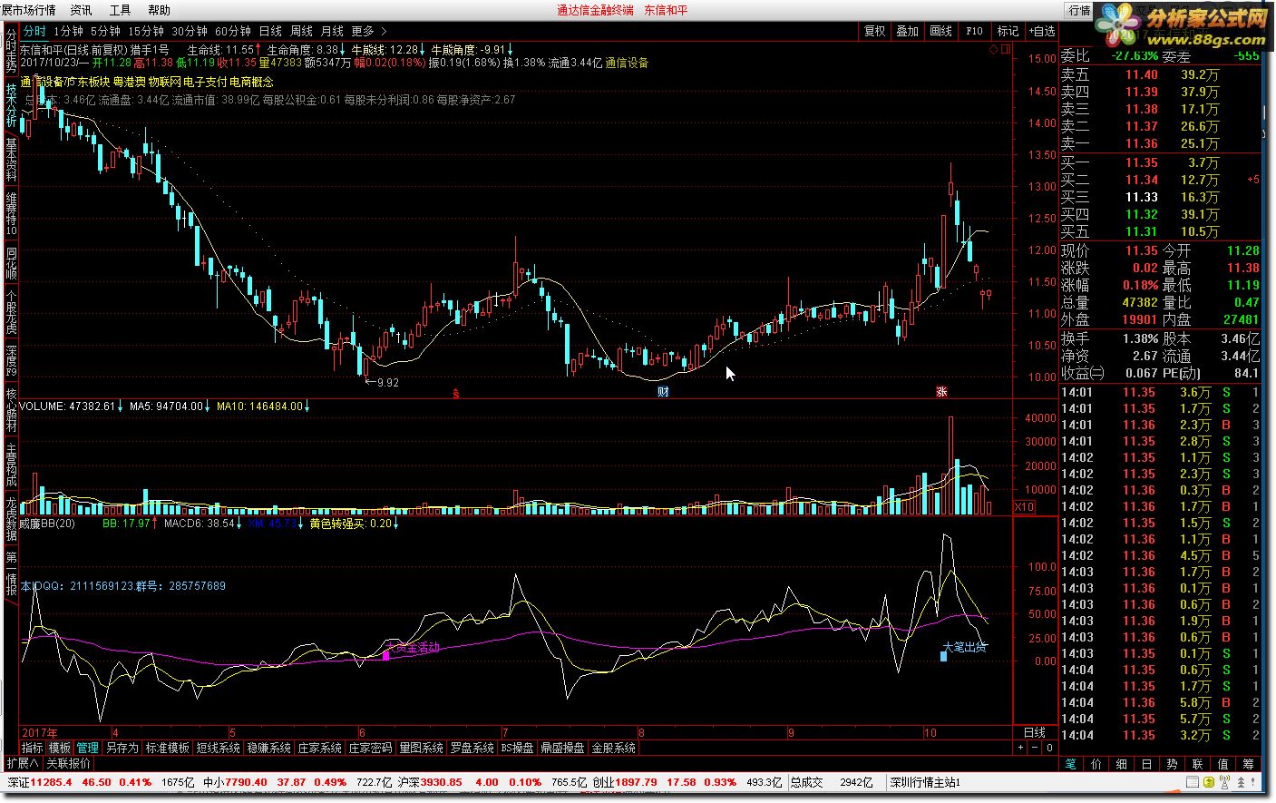1276x803 pixels.
Task: Click the red 'S' marker under the chart
Action: tap(456, 392)
